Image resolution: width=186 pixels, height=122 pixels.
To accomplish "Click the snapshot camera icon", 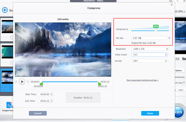I will [177, 59].
